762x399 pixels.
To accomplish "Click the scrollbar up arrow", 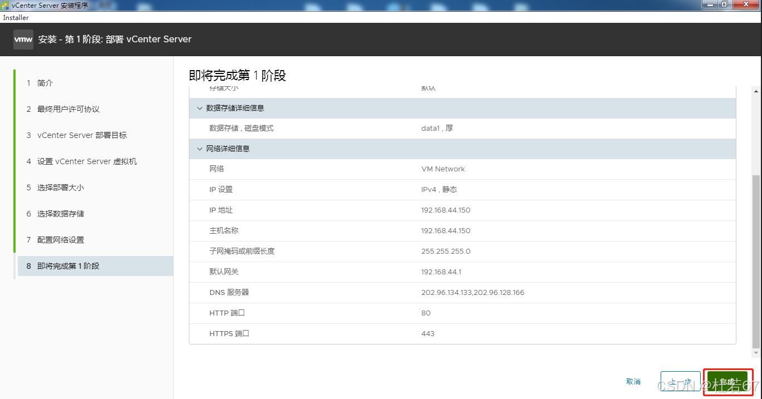I will (756, 91).
